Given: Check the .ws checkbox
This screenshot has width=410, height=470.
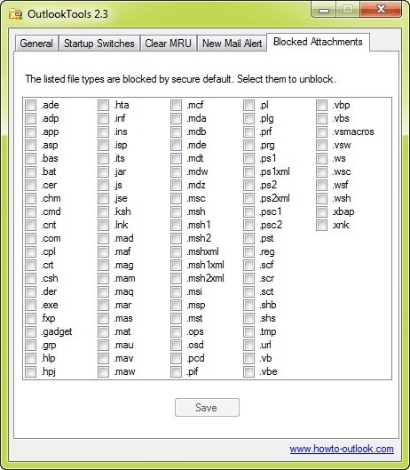Looking at the screenshot, I should [x=321, y=158].
